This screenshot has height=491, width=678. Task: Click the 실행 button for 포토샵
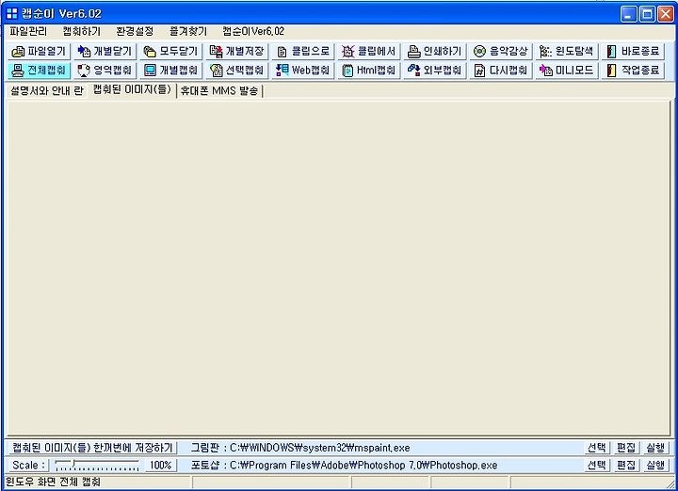(655, 465)
